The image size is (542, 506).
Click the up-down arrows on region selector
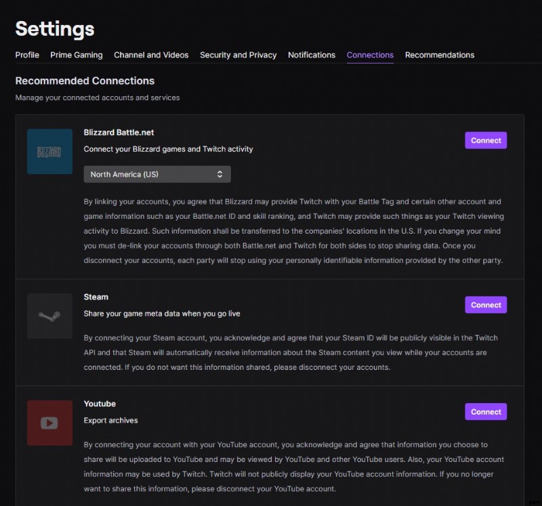pos(220,174)
